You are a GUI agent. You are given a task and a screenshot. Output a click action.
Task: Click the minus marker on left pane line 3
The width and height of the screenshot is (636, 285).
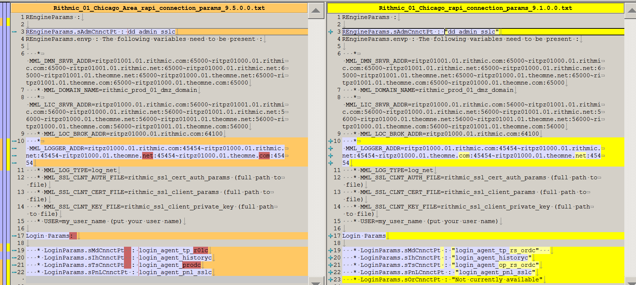(14, 32)
